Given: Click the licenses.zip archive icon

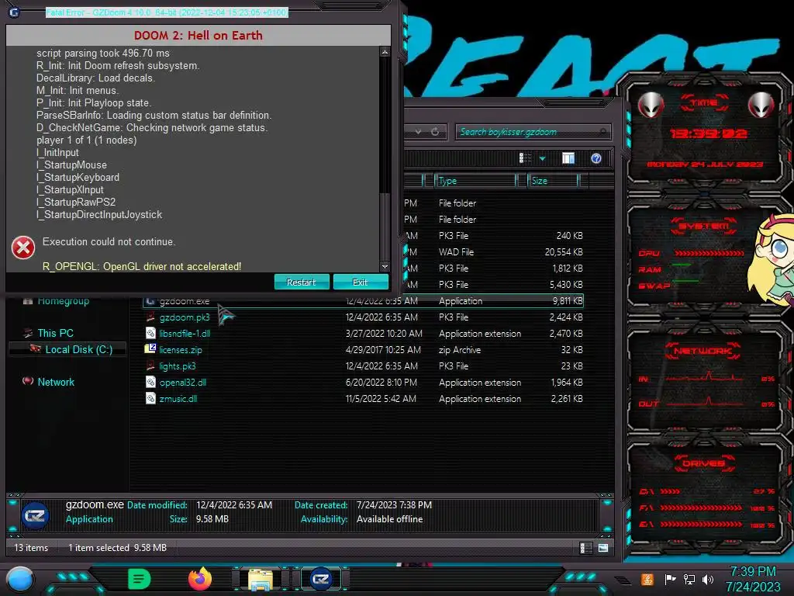Looking at the screenshot, I should pyautogui.click(x=150, y=348).
